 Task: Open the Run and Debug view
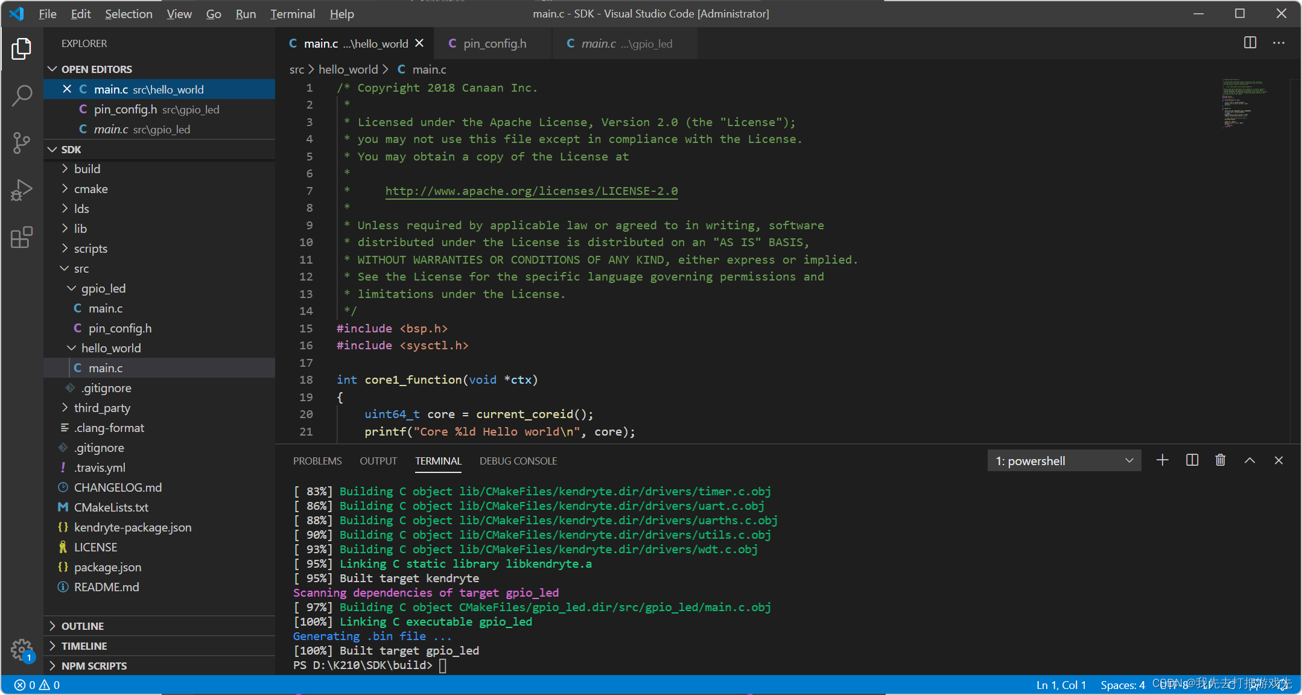coord(22,190)
